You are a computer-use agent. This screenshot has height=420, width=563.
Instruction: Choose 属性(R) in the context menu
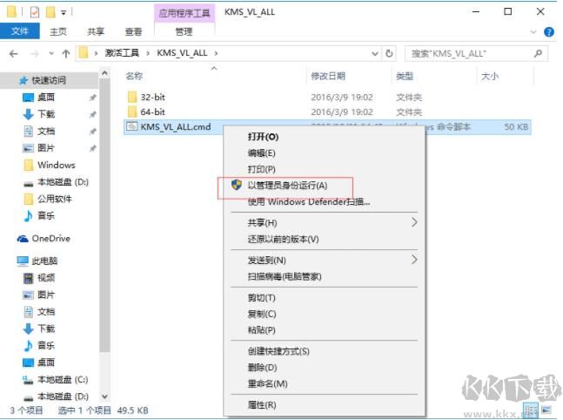point(262,405)
